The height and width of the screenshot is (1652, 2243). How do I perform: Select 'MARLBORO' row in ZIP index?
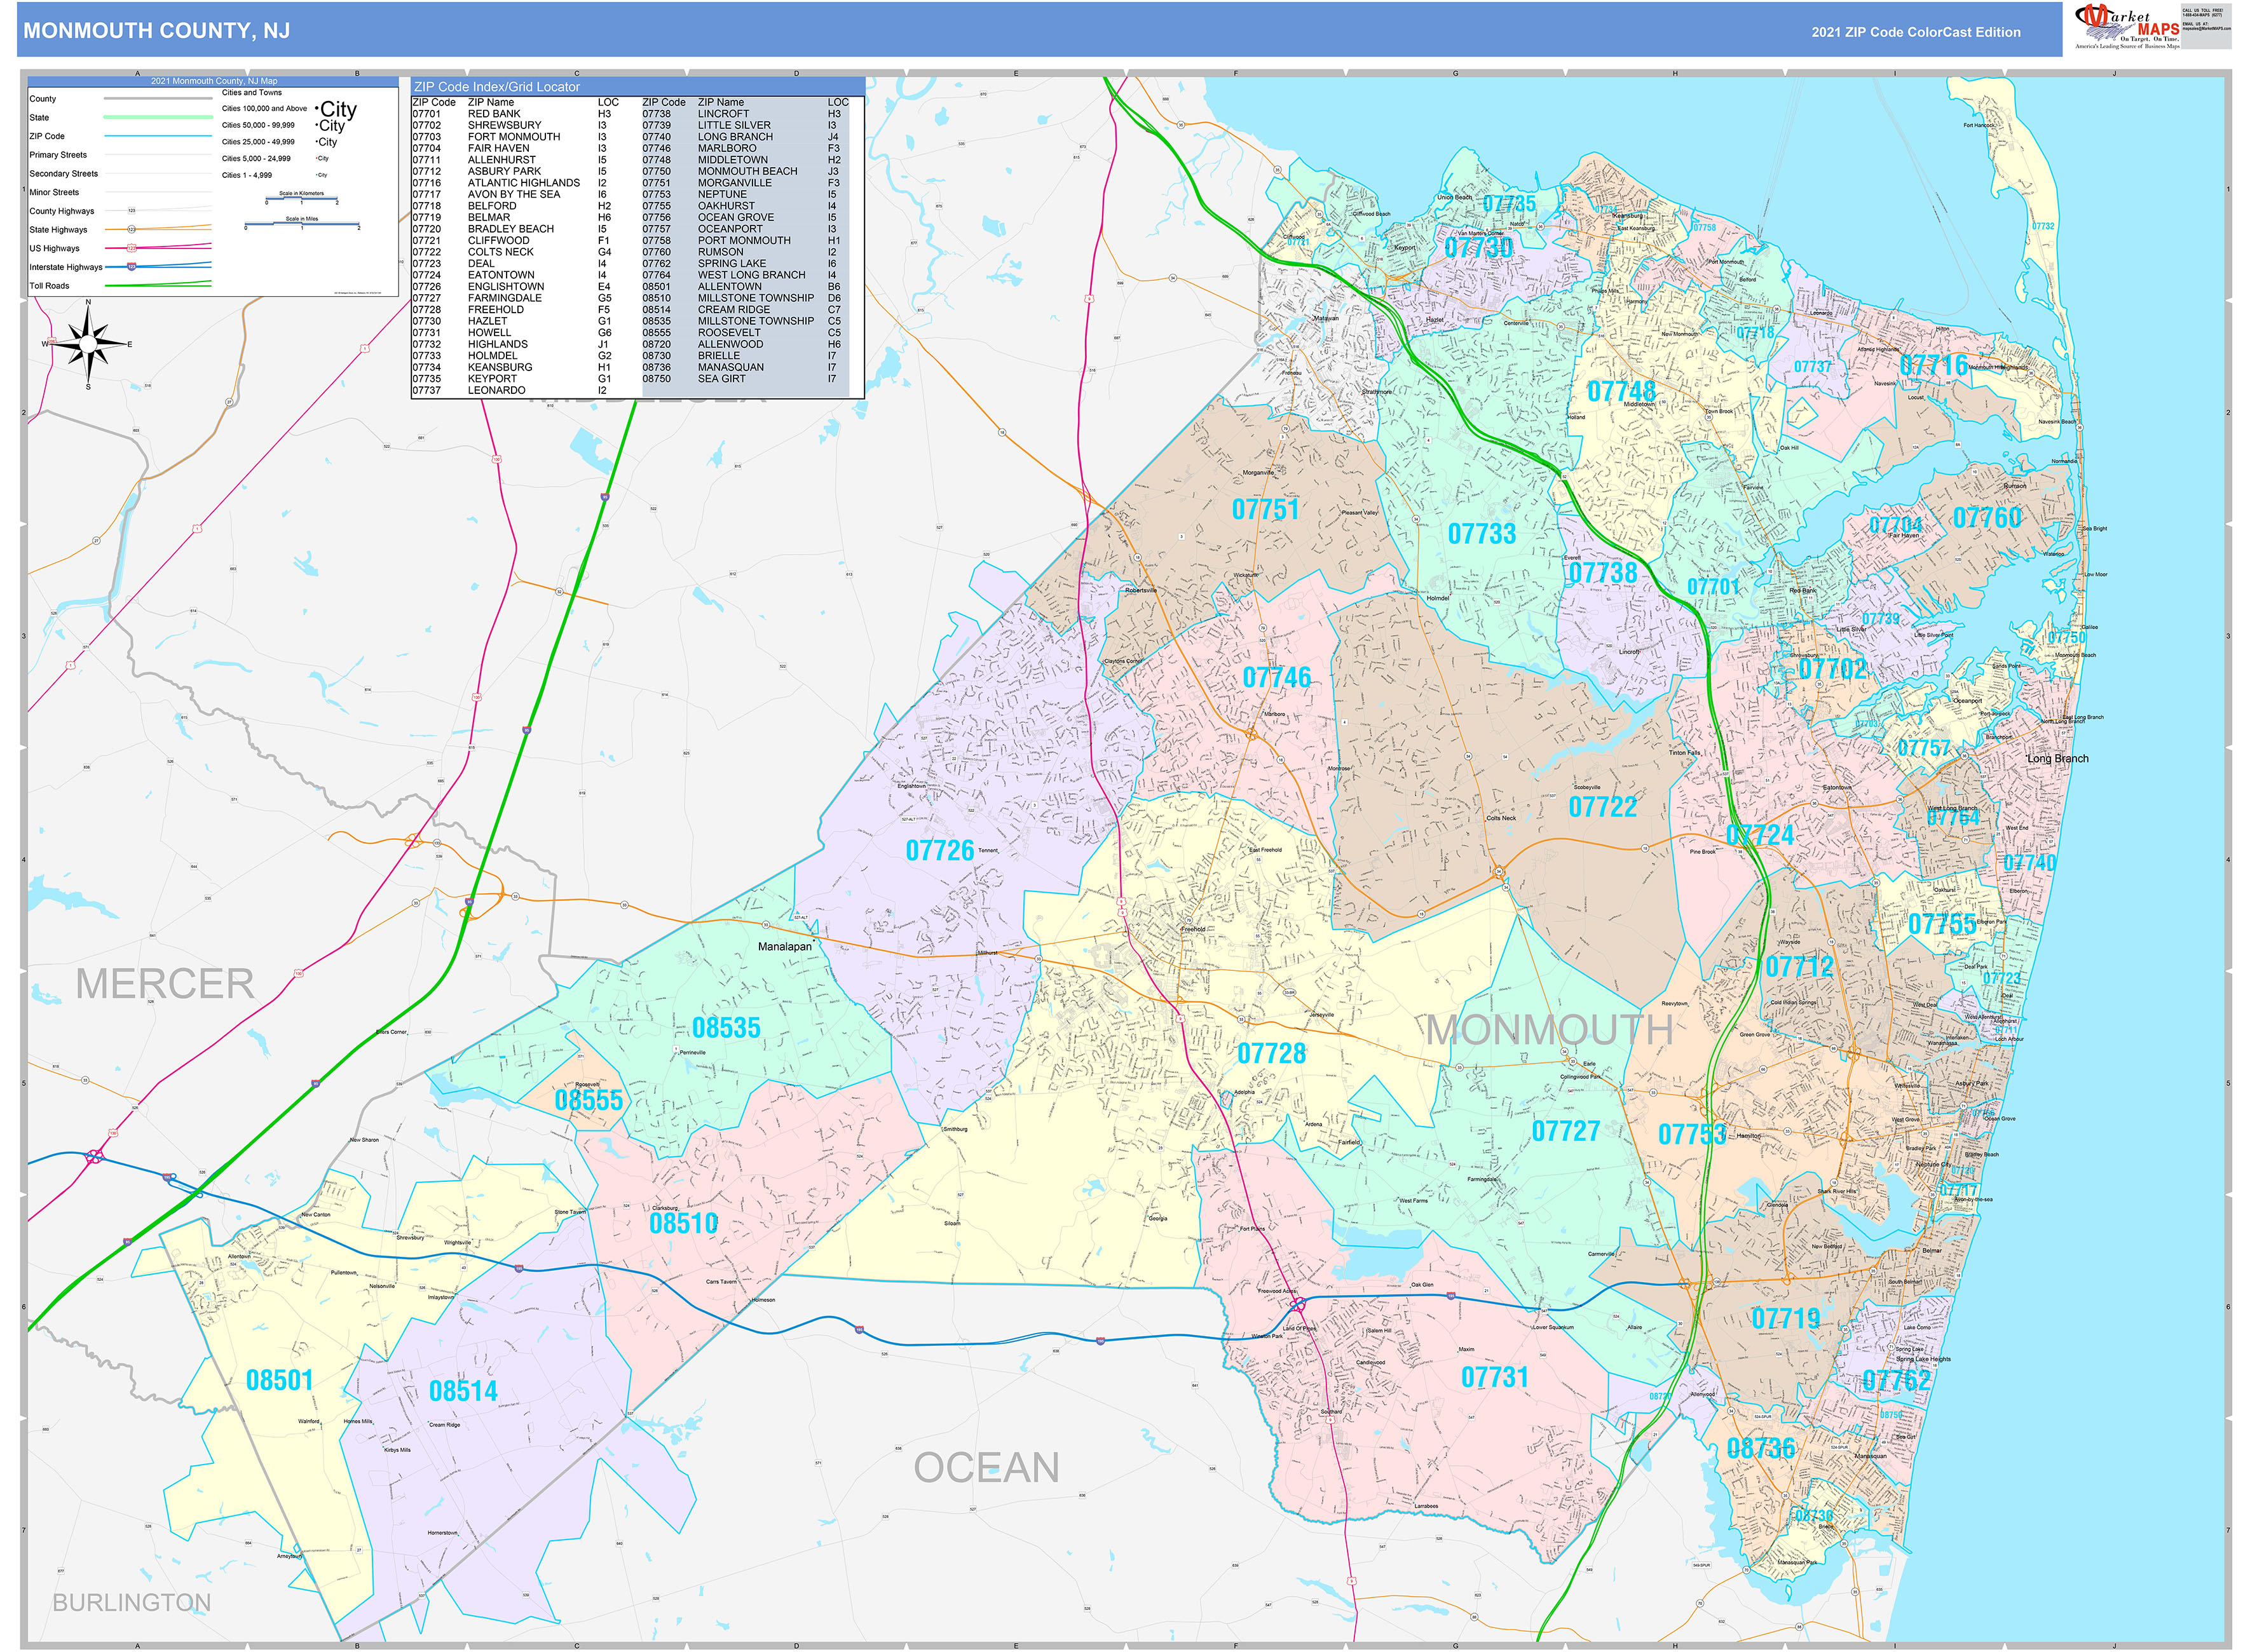[744, 149]
